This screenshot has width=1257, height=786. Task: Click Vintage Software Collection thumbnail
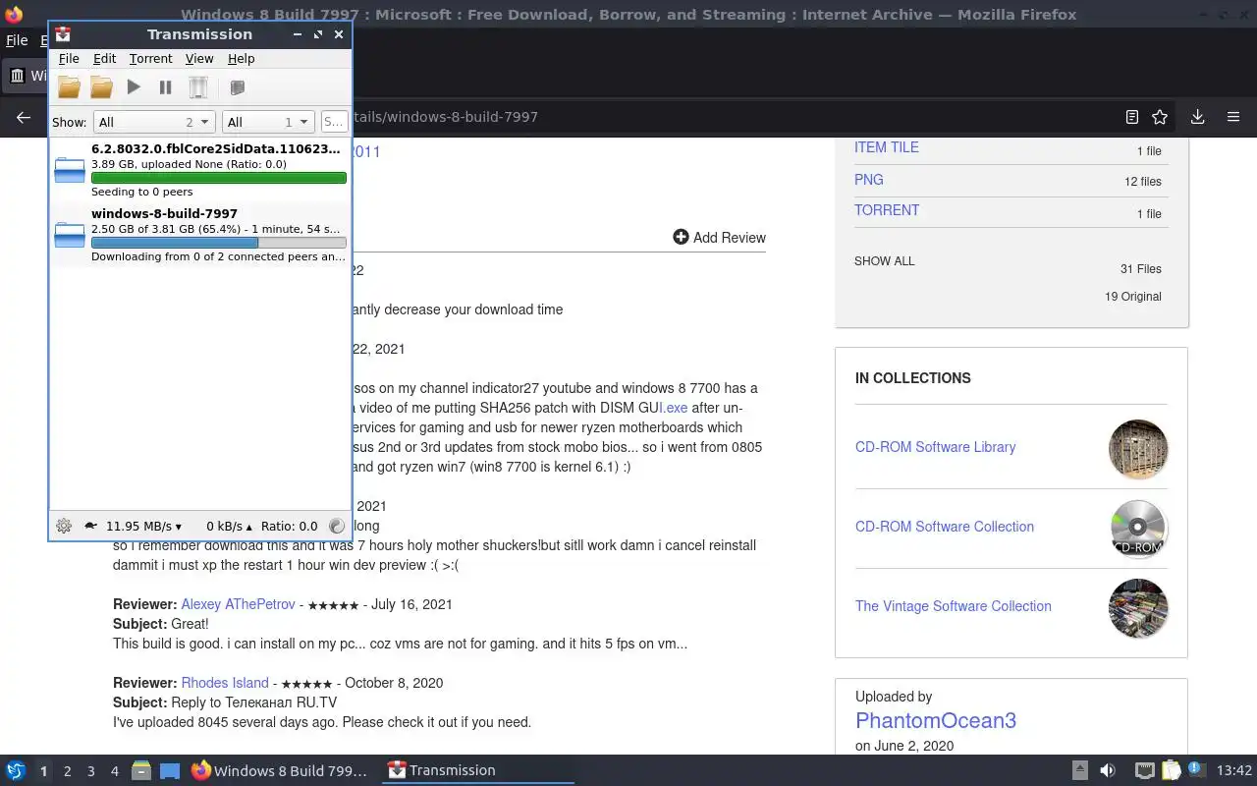click(1138, 608)
